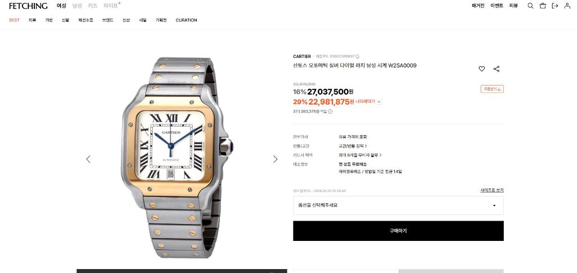
Task: Click the black 구매하기 purchase button
Action: point(398,231)
